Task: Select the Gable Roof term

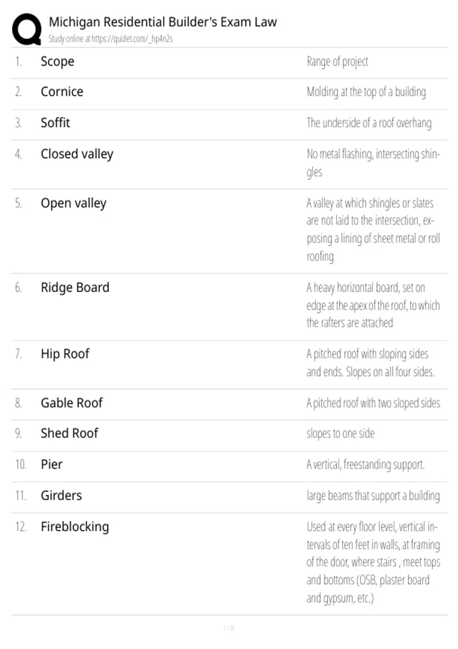Action: (72, 403)
